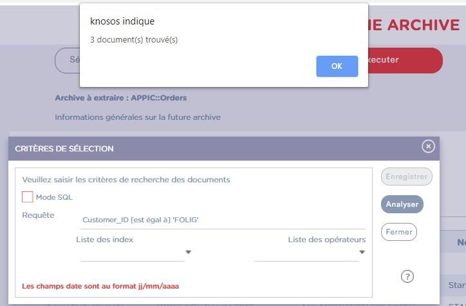This screenshot has width=466, height=306.
Task: Close the Critères de sélection dialog
Action: 428,147
